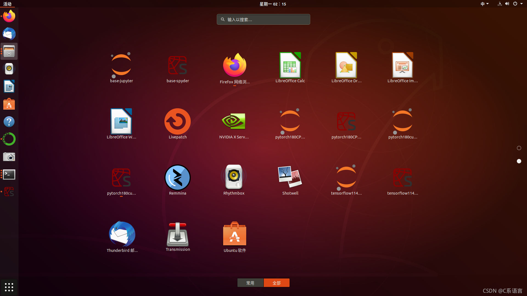Launch the Transmission torrent client
The height and width of the screenshot is (296, 527).
[x=178, y=237]
